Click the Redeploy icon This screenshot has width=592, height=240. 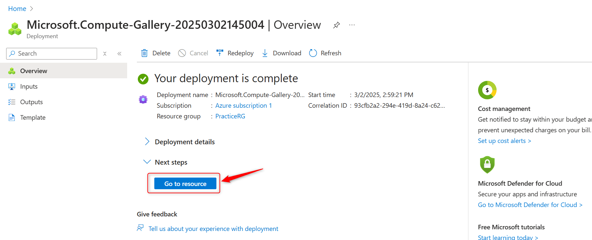pyautogui.click(x=220, y=53)
